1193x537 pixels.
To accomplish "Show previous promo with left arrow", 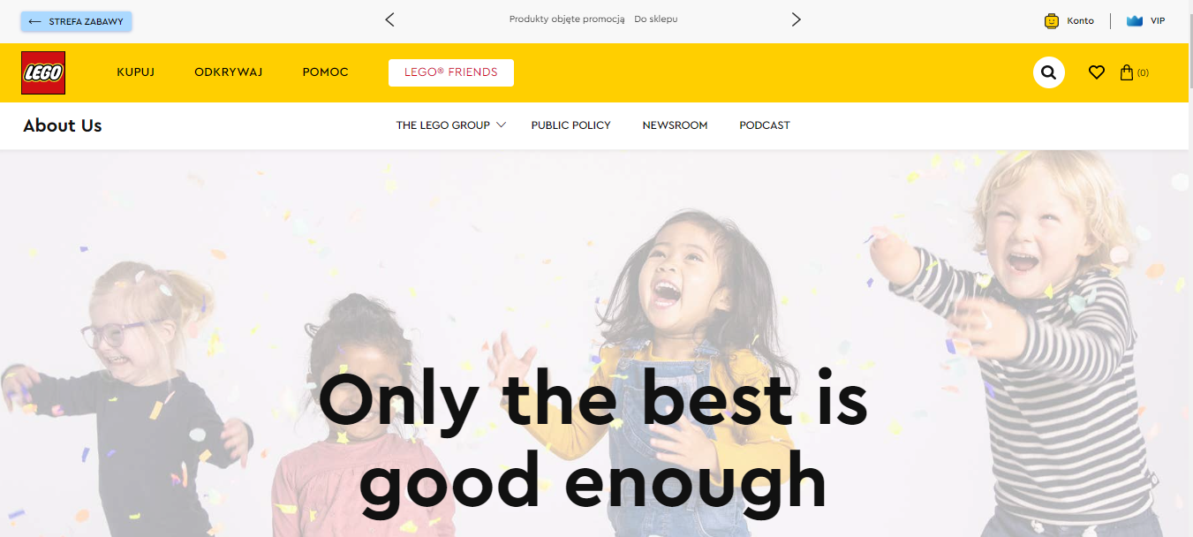I will click(x=389, y=19).
